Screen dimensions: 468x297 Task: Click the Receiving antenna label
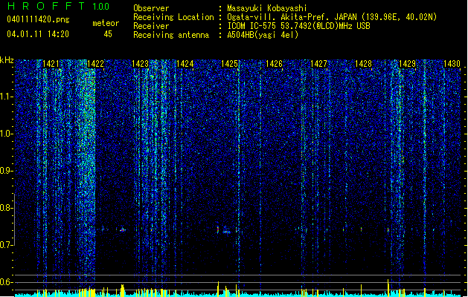[x=171, y=35]
